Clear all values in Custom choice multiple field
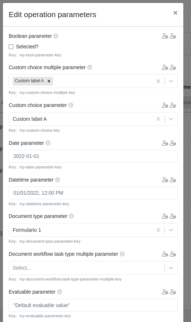This screenshot has width=191, height=322. pos(158,81)
